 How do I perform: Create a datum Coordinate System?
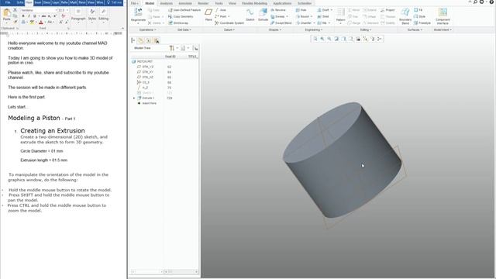[x=229, y=23]
